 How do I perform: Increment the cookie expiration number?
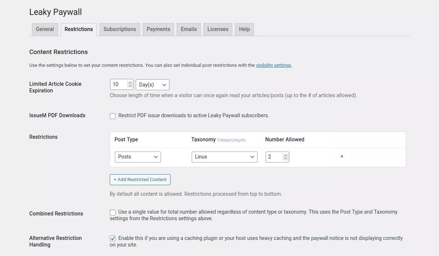coord(130,83)
